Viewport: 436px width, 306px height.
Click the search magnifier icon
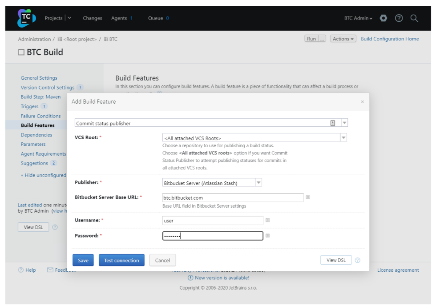(x=414, y=18)
